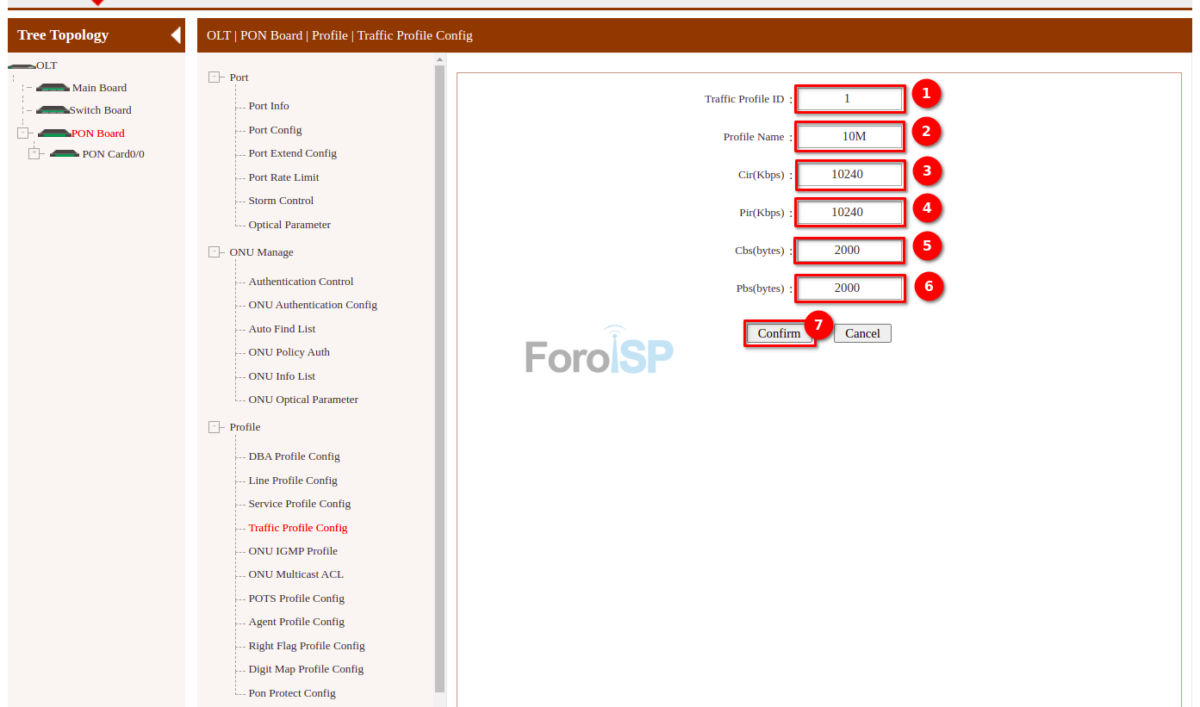Click the PON Card0/0 device icon
1200x707 pixels.
65,154
